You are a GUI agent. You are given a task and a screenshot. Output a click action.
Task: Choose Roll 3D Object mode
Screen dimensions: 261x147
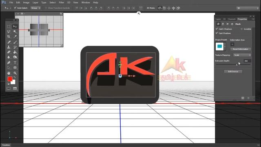164,8
